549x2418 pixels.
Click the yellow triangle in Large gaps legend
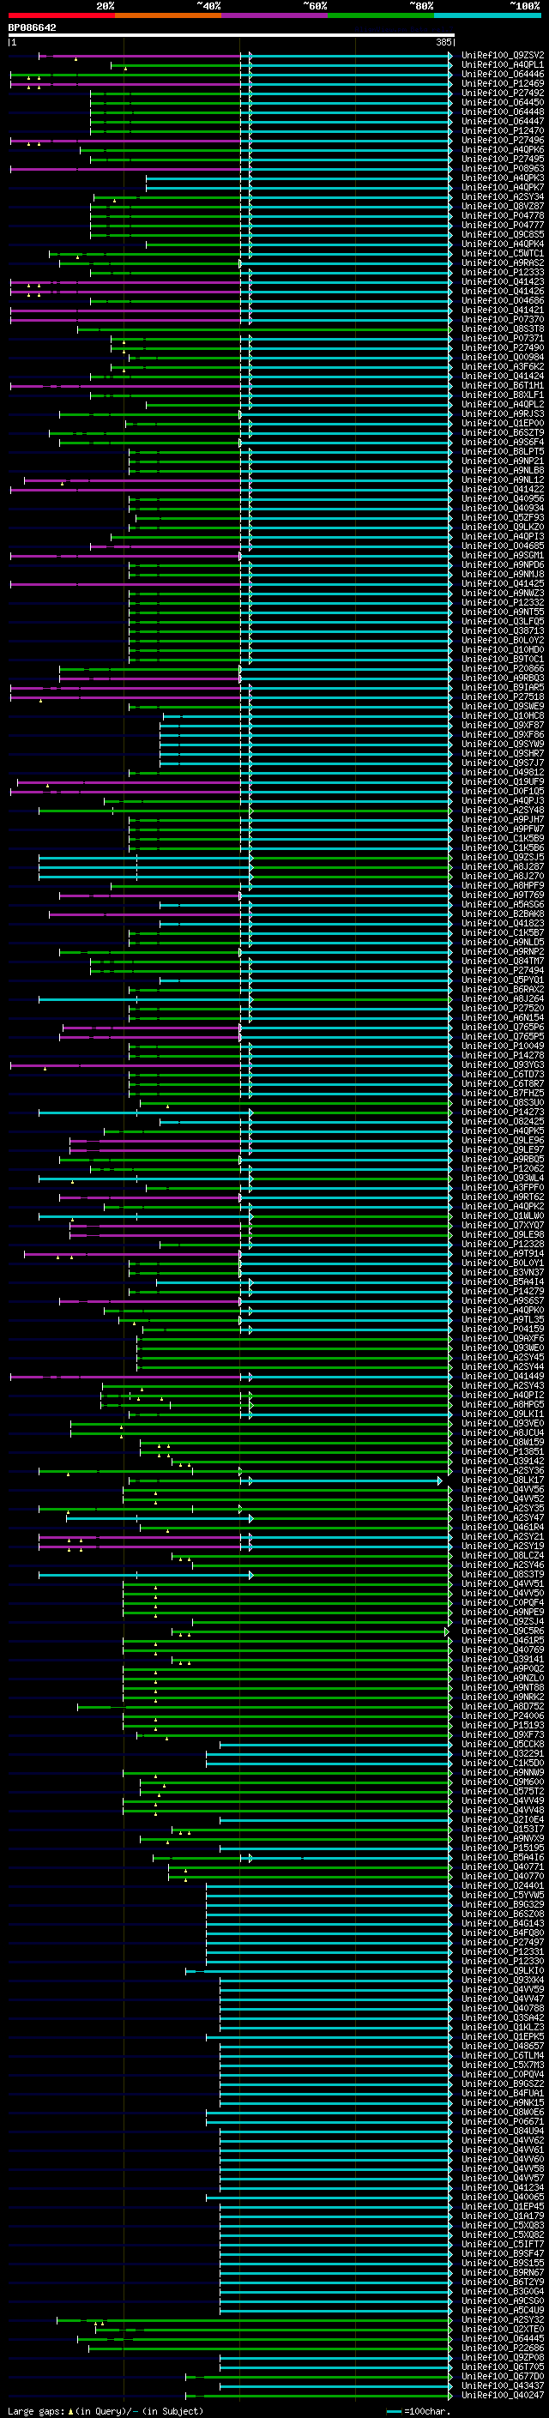pyautogui.click(x=70, y=2411)
